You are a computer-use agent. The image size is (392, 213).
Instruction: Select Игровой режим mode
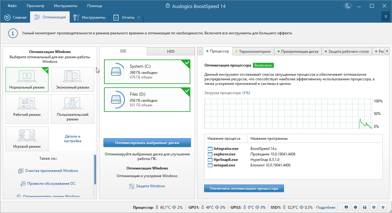coord(27,138)
